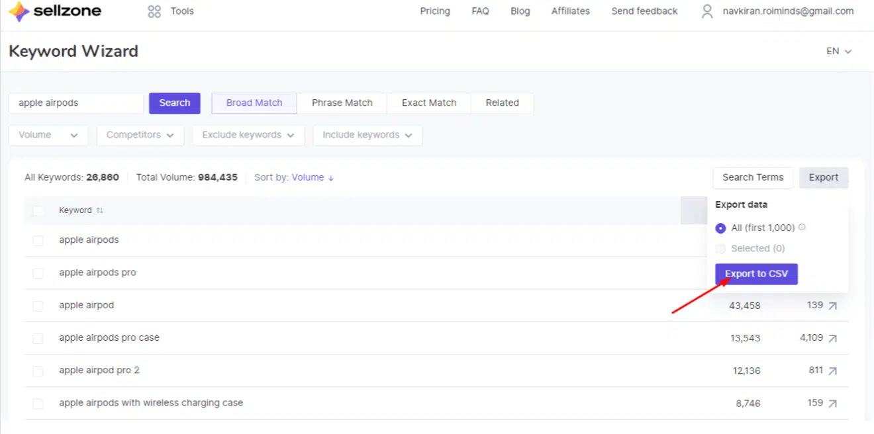
Task: Open the Tools grid icon menu
Action: [x=154, y=11]
